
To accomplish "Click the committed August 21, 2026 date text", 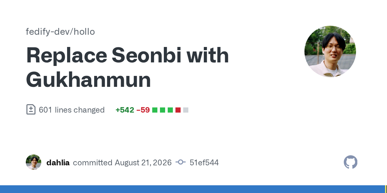I will pos(122,162).
